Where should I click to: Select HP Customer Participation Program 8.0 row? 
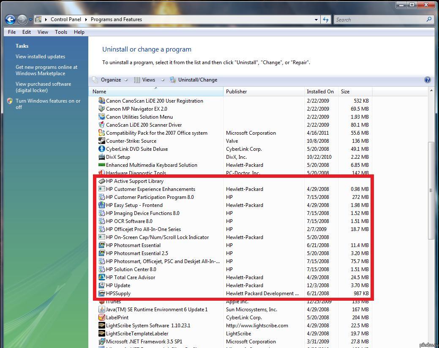click(234, 197)
